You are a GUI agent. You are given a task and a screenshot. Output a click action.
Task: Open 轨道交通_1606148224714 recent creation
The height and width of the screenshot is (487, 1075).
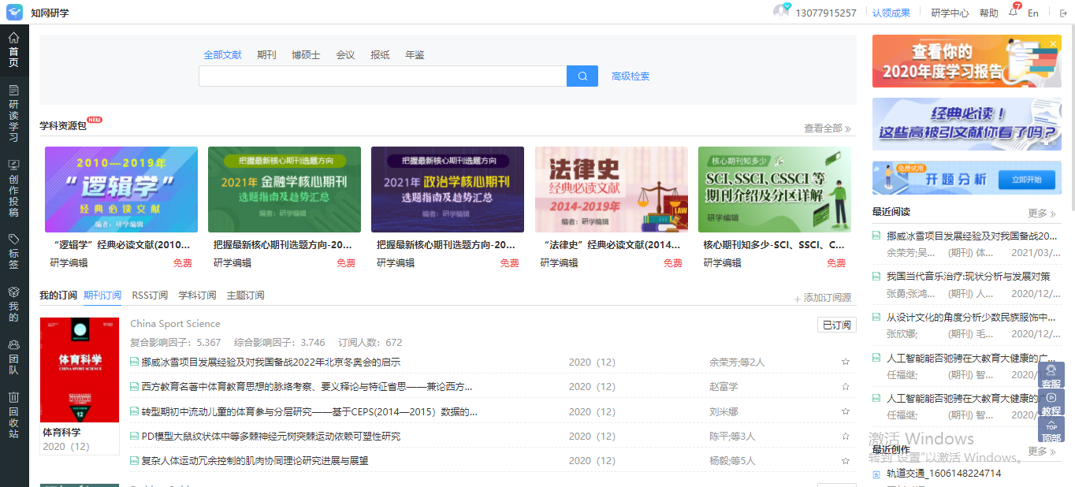[x=943, y=474]
